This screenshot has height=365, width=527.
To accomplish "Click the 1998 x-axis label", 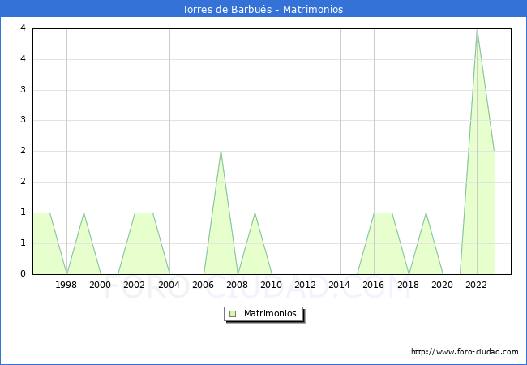I will click(66, 285).
